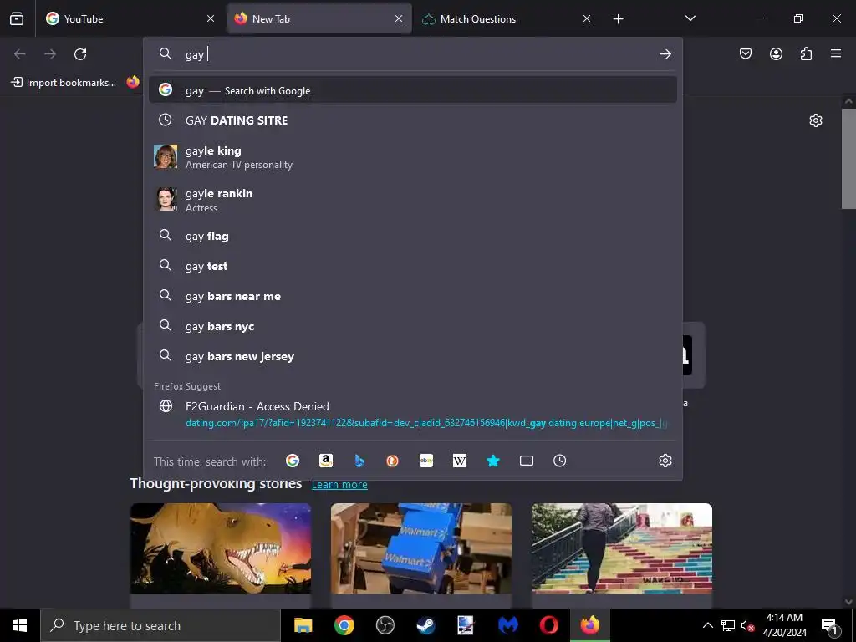The image size is (856, 642).
Task: Search this time with DuckDuckGo icon
Action: 393,461
